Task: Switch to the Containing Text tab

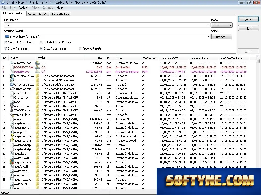Action: pos(38,14)
